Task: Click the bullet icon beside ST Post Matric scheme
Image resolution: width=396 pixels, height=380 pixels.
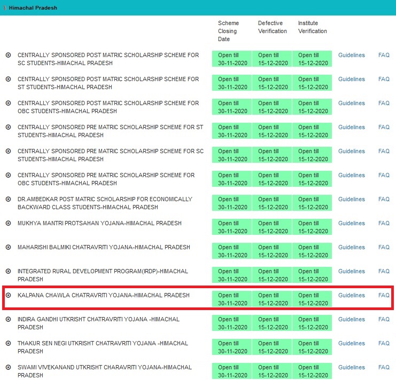Action: click(9, 79)
